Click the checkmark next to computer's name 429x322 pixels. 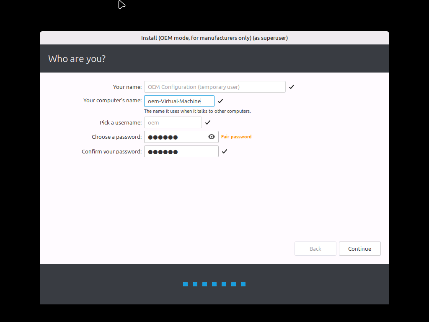point(220,101)
